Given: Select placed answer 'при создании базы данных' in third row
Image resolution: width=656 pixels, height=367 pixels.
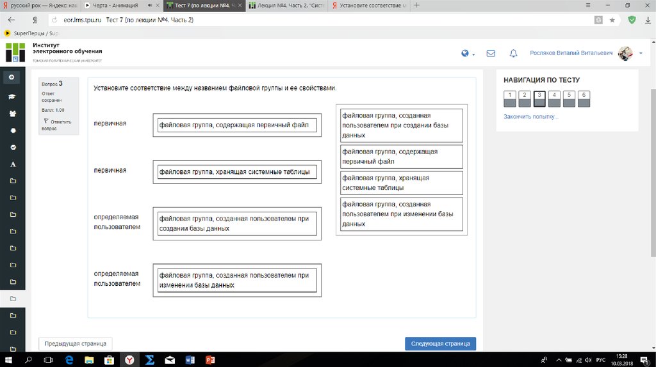Looking at the screenshot, I should [237, 223].
